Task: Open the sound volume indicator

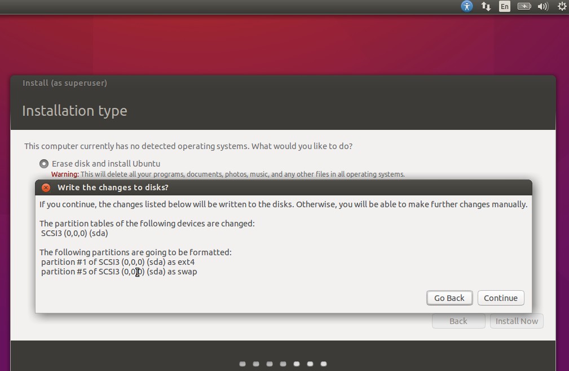Action: [543, 7]
